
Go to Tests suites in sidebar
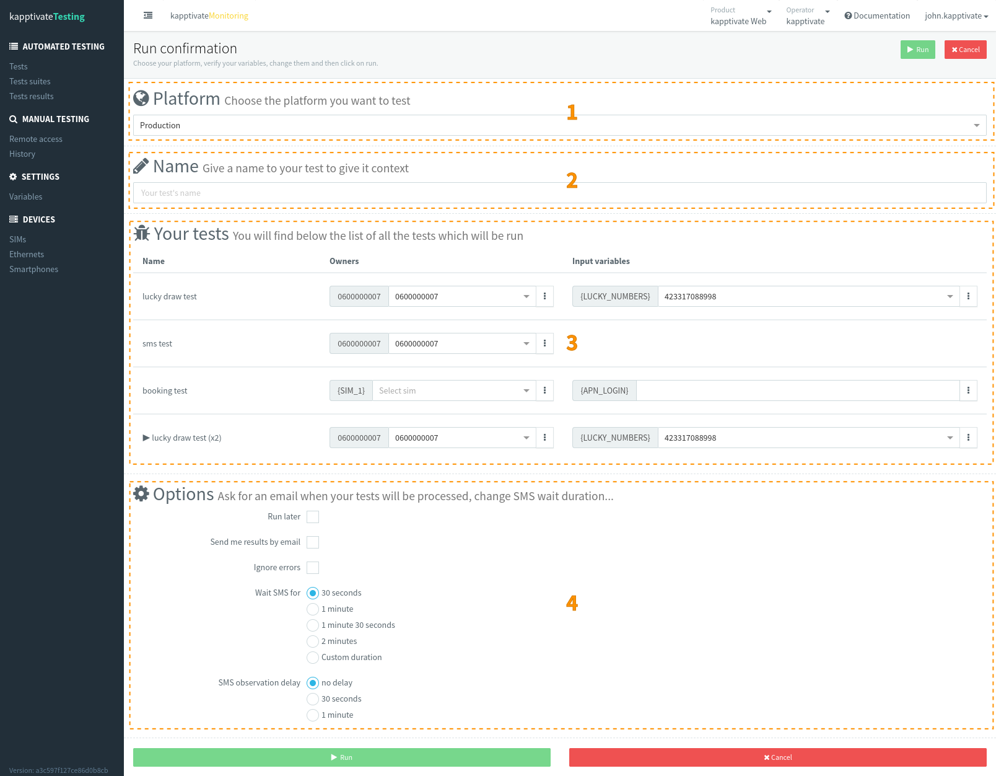[x=30, y=81]
